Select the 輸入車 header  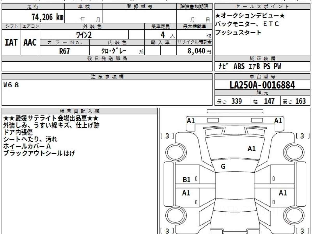(160, 42)
